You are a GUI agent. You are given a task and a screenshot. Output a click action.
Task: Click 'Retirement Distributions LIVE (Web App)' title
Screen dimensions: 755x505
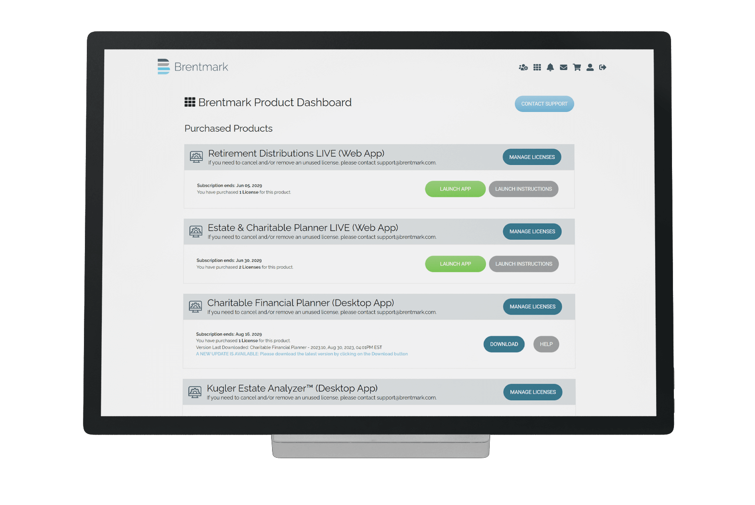click(x=296, y=153)
